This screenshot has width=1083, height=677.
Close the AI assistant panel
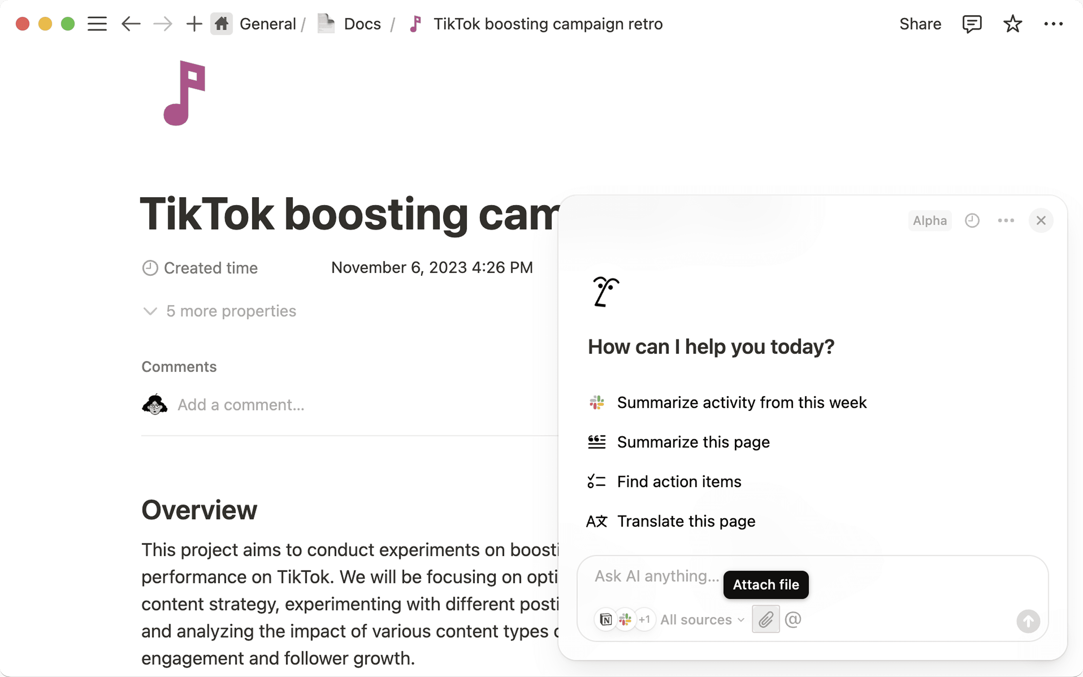point(1040,220)
